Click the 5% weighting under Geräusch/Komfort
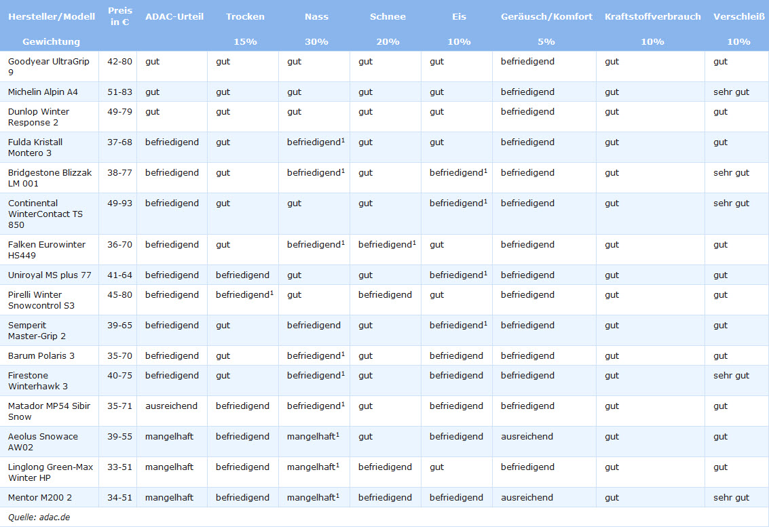Viewport: 769px width, 527px height. click(546, 41)
